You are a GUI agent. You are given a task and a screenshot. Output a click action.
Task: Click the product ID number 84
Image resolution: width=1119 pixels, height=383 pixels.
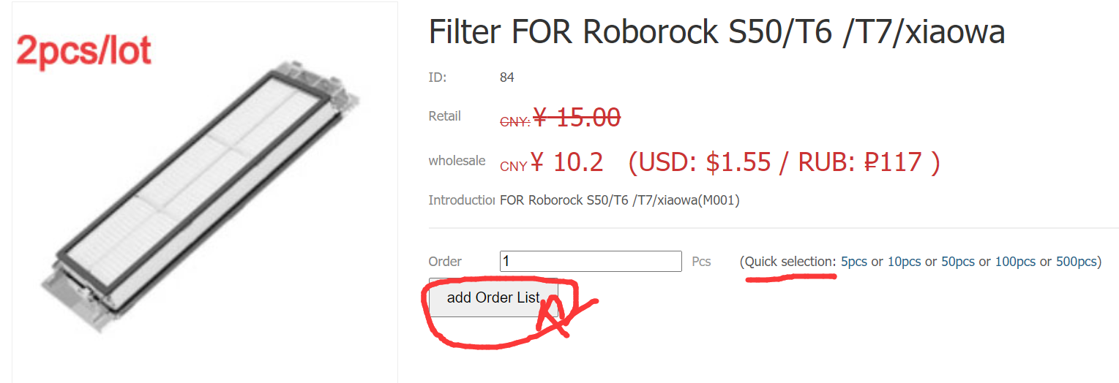507,77
